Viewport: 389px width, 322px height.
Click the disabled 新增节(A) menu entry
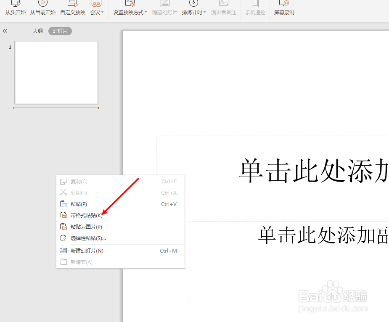[x=120, y=262]
